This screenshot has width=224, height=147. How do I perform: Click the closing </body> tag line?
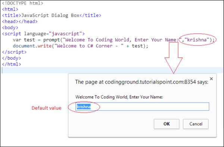click(12, 58)
